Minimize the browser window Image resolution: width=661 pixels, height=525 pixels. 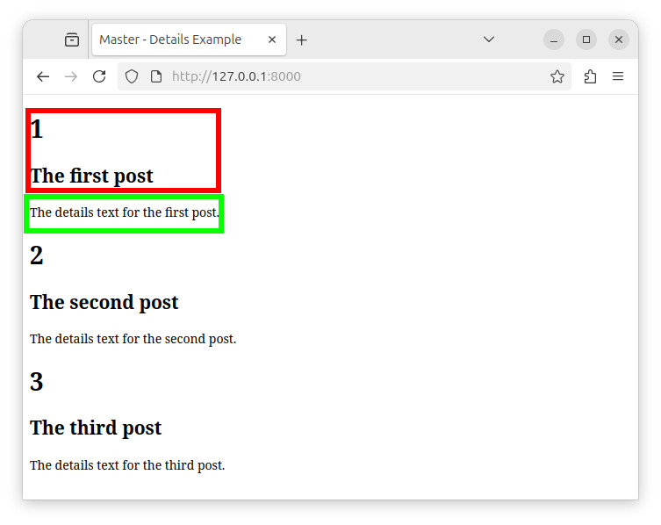pos(554,40)
